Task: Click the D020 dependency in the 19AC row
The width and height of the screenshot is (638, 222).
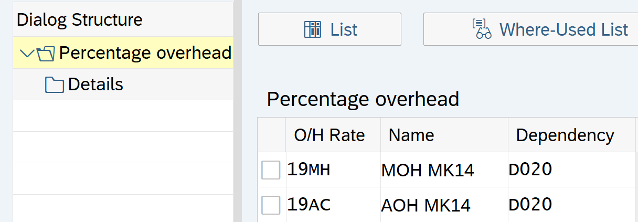Action: 530,205
